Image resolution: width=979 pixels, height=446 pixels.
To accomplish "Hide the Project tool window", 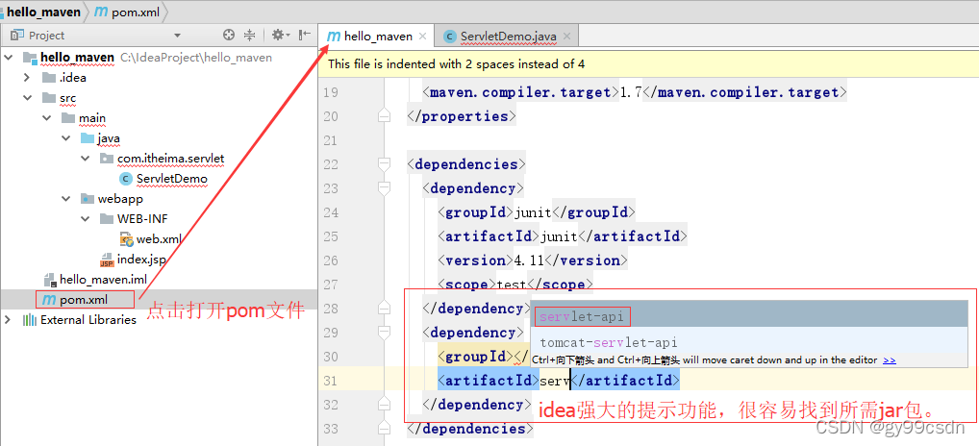I will pyautogui.click(x=305, y=35).
